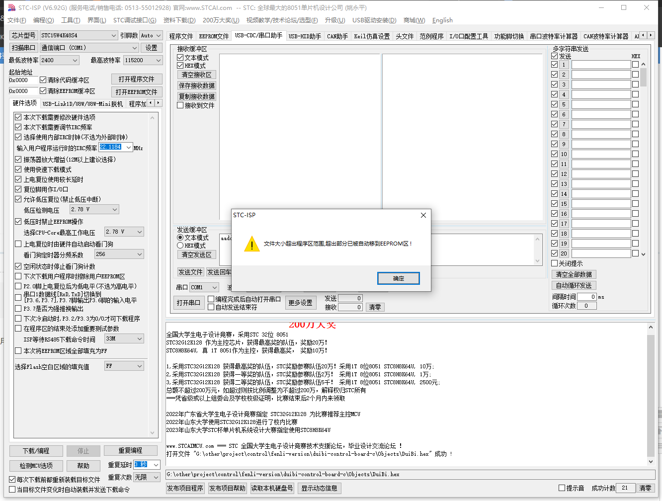Toggle 使用快速下载模式 checkbox

(x=18, y=169)
